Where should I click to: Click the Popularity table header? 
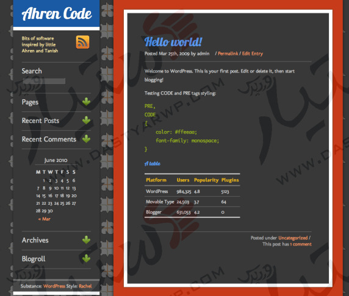tap(206, 180)
